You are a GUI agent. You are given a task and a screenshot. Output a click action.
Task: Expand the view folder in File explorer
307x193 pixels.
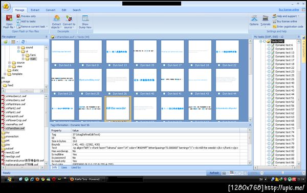10,66
